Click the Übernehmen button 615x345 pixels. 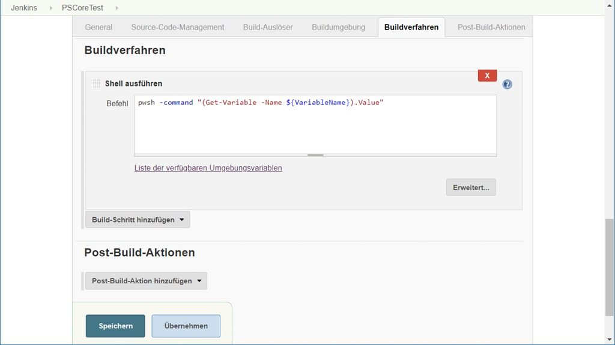point(186,326)
